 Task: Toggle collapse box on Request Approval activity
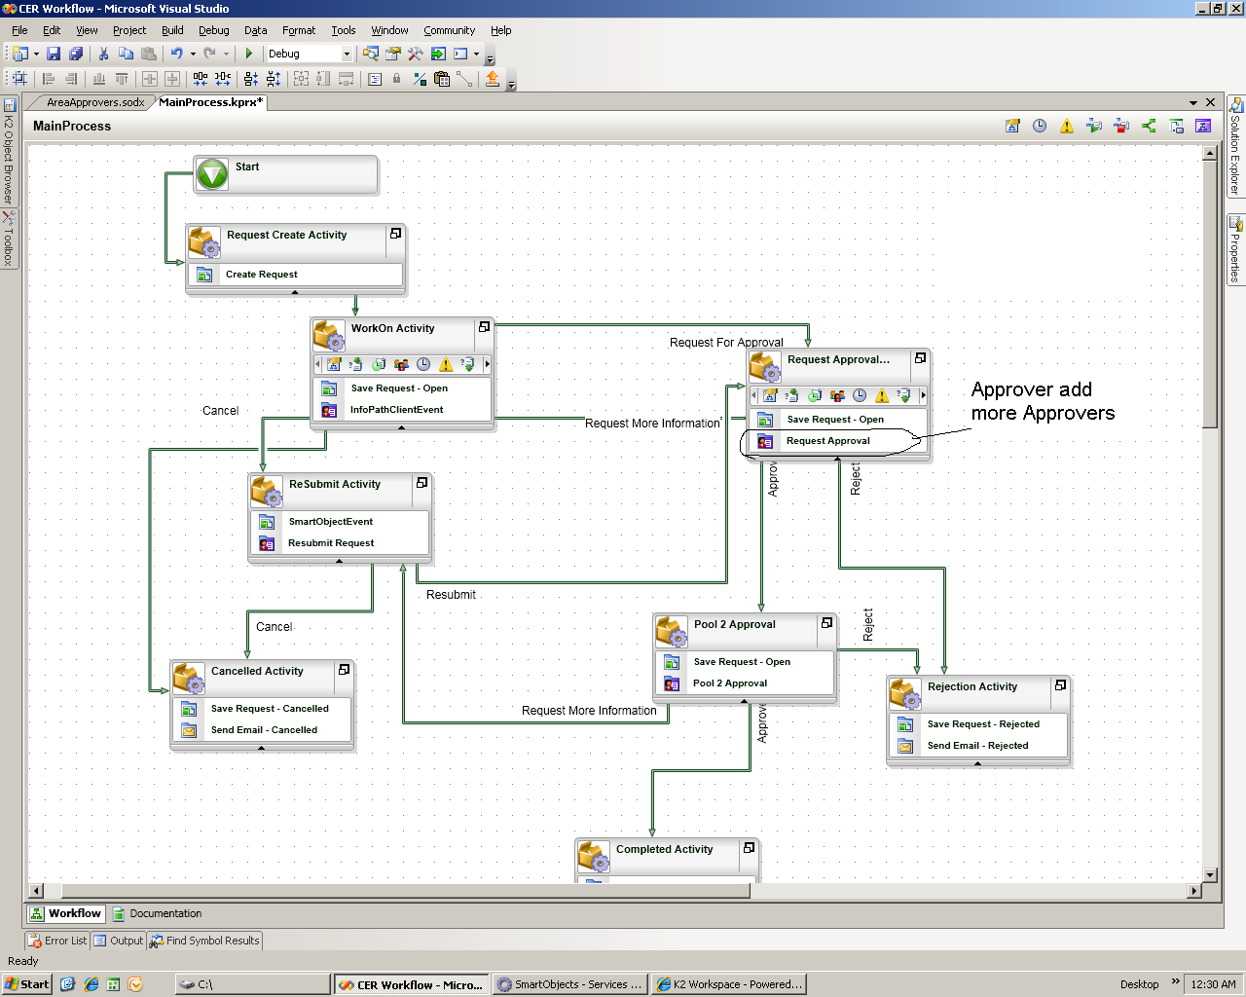pyautogui.click(x=920, y=358)
